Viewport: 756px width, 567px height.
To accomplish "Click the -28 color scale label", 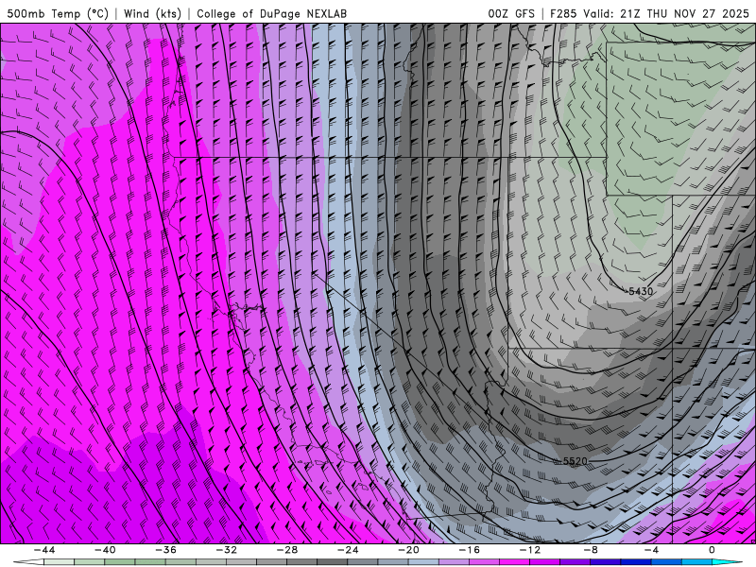I will (x=287, y=550).
